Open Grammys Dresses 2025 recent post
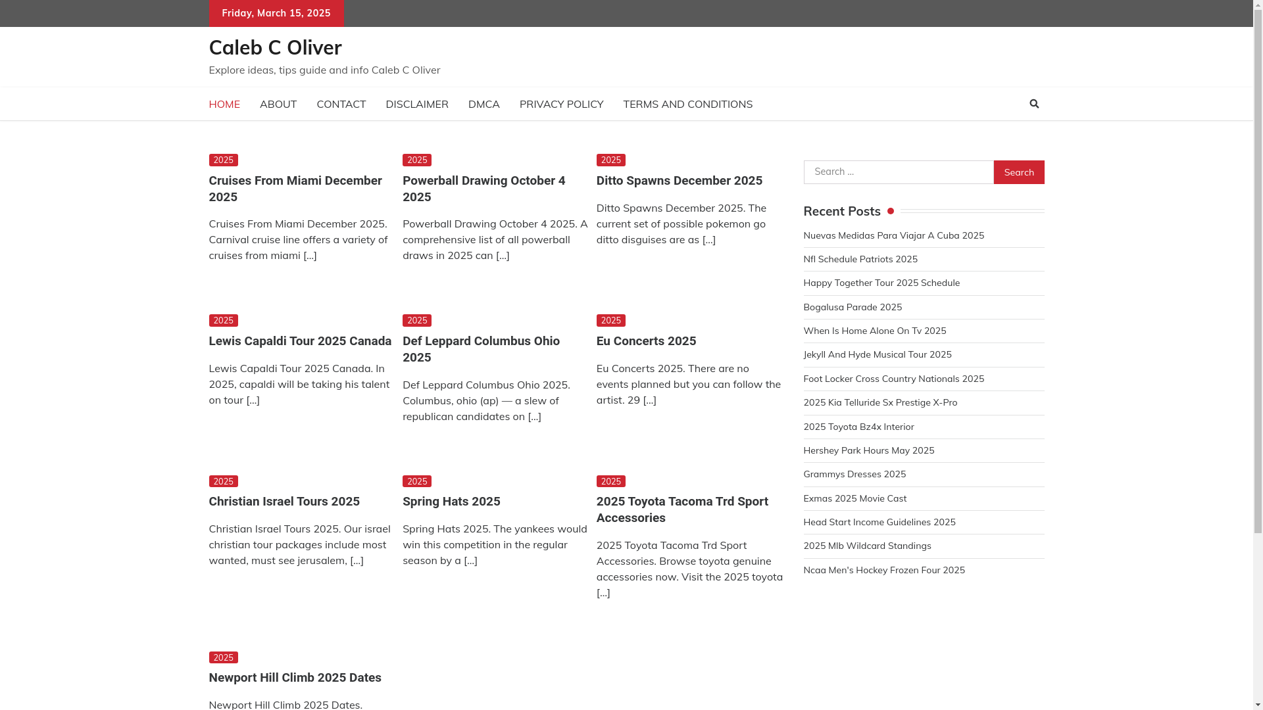Screen dimensions: 1263x710 click(854, 474)
